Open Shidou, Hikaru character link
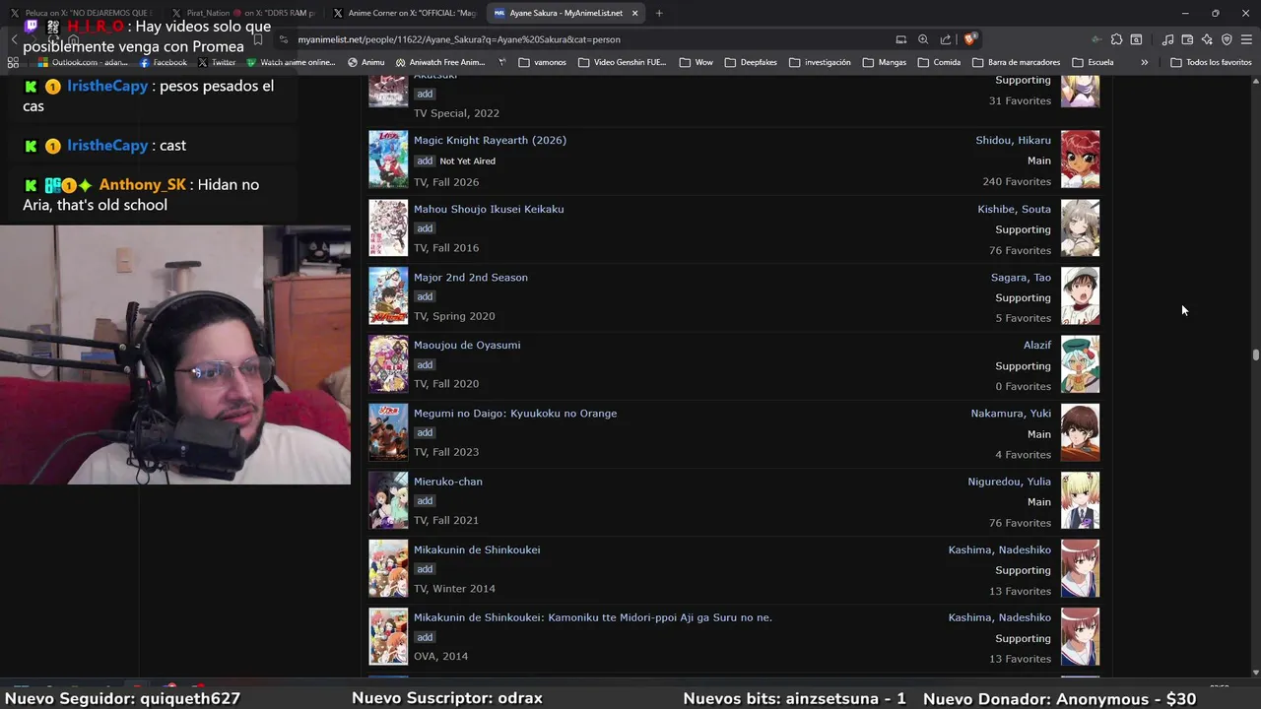Viewport: 1261px width, 709px height. 1013,140
